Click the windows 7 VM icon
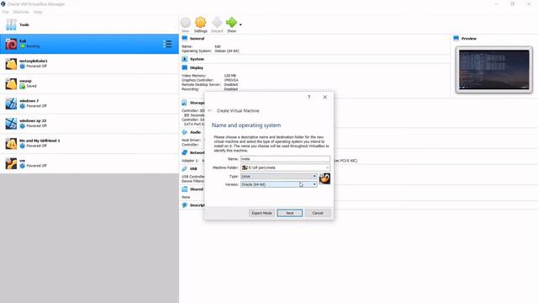This screenshot has height=303, width=538. pos(11,104)
